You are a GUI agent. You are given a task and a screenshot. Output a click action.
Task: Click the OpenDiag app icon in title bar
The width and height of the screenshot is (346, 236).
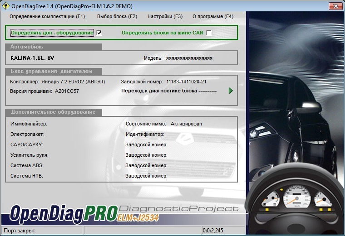pyautogui.click(x=5, y=6)
